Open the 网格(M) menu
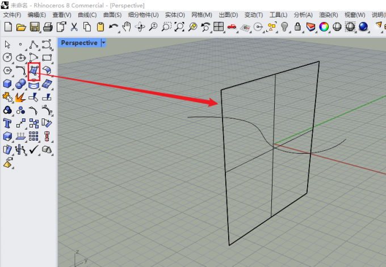The height and width of the screenshot is (267, 386). [x=202, y=15]
